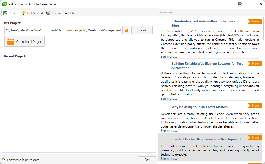Open the Get Started tab
265x164 pixels.
pos(33,13)
